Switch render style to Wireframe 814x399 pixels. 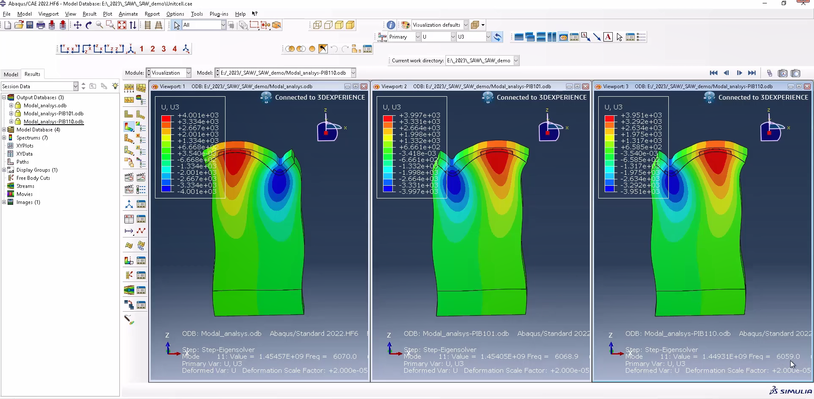pos(317,25)
